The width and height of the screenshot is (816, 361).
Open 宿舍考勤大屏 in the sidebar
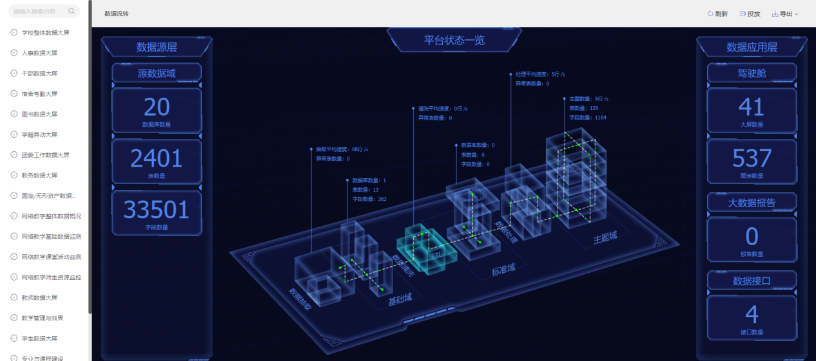(x=39, y=93)
